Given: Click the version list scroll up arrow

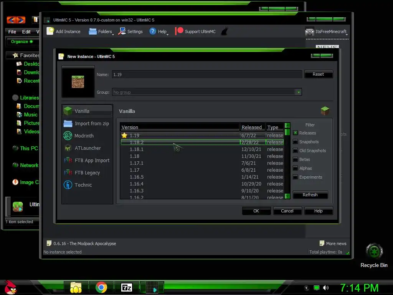Looking at the screenshot, I should 287,125.
